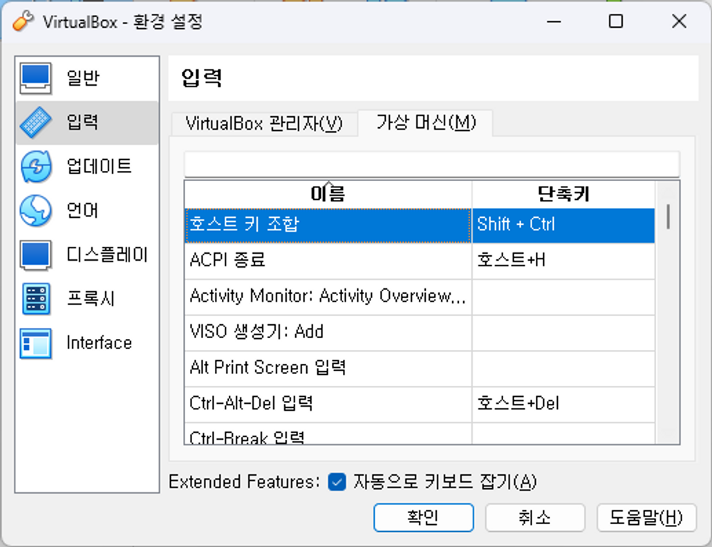Image resolution: width=712 pixels, height=547 pixels.
Task: Click the Interface window icon in sidebar
Action: pos(35,343)
